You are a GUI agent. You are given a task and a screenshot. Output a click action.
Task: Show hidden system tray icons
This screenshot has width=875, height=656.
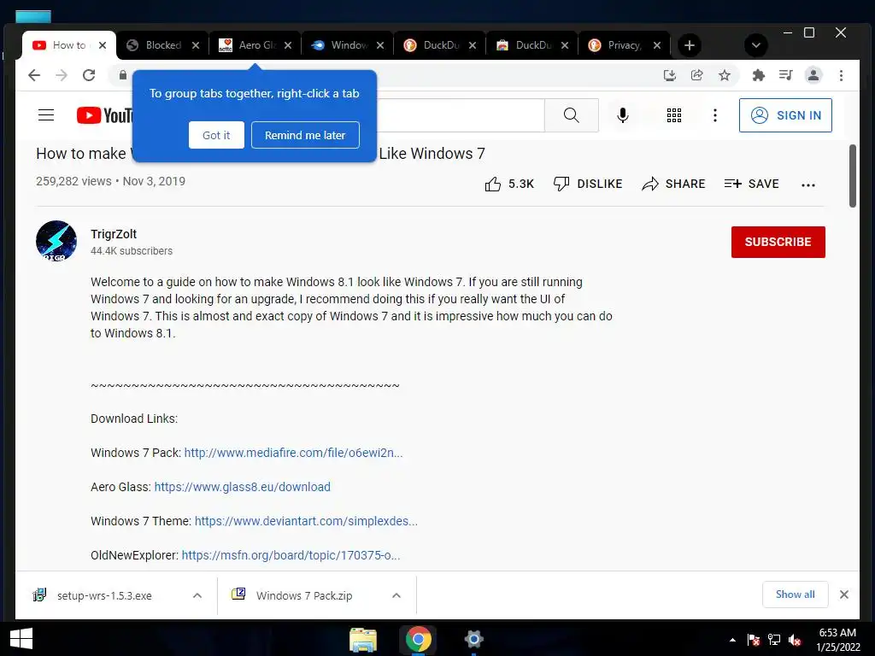coord(732,640)
